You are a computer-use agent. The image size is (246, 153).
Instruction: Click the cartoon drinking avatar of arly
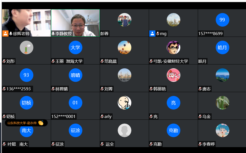124,103
